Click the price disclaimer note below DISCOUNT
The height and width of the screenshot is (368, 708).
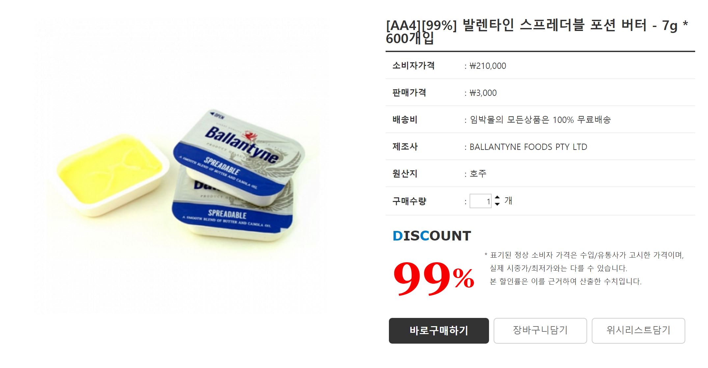coord(584,268)
